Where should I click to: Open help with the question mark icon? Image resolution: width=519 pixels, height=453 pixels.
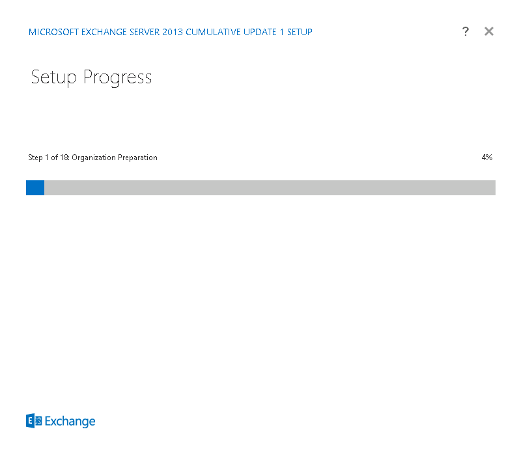click(465, 31)
